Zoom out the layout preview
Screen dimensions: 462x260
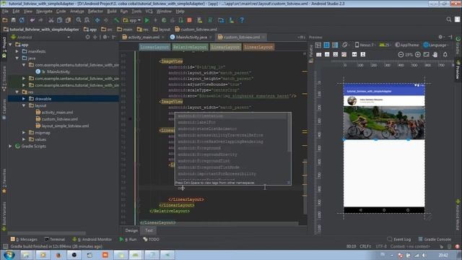tap(401, 55)
